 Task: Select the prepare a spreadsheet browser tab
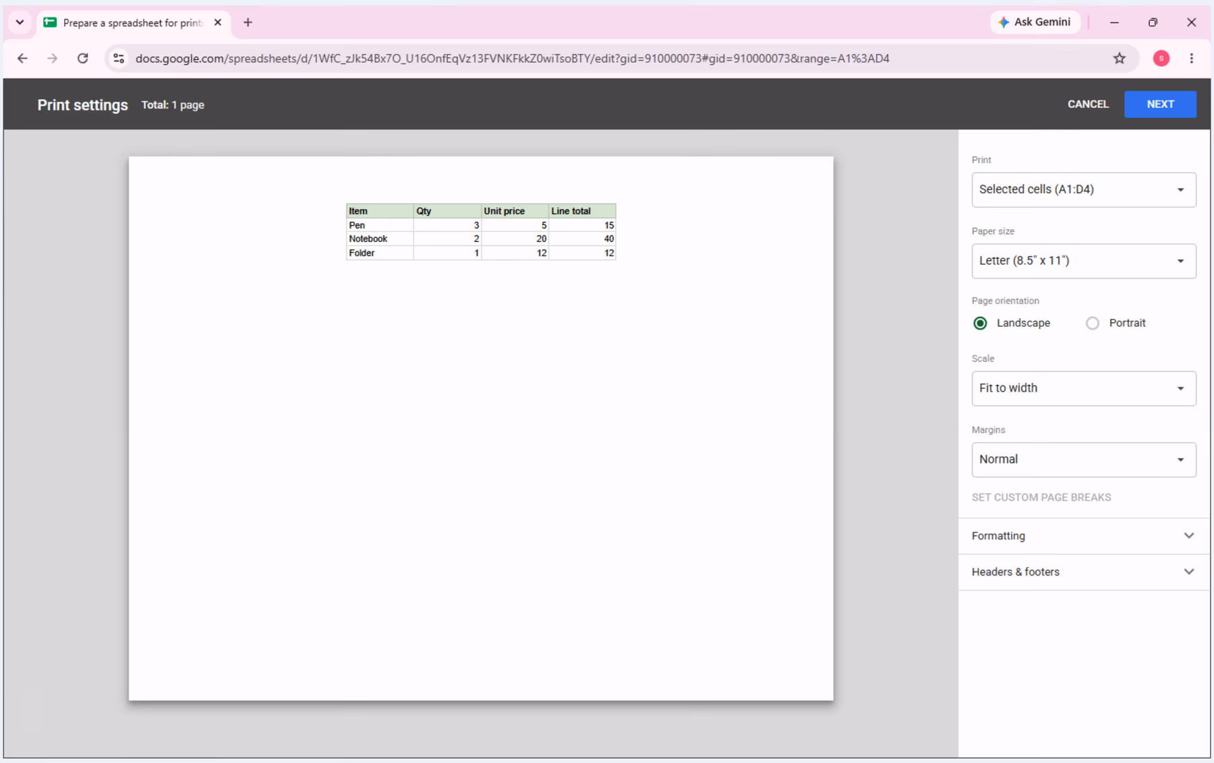click(x=134, y=23)
